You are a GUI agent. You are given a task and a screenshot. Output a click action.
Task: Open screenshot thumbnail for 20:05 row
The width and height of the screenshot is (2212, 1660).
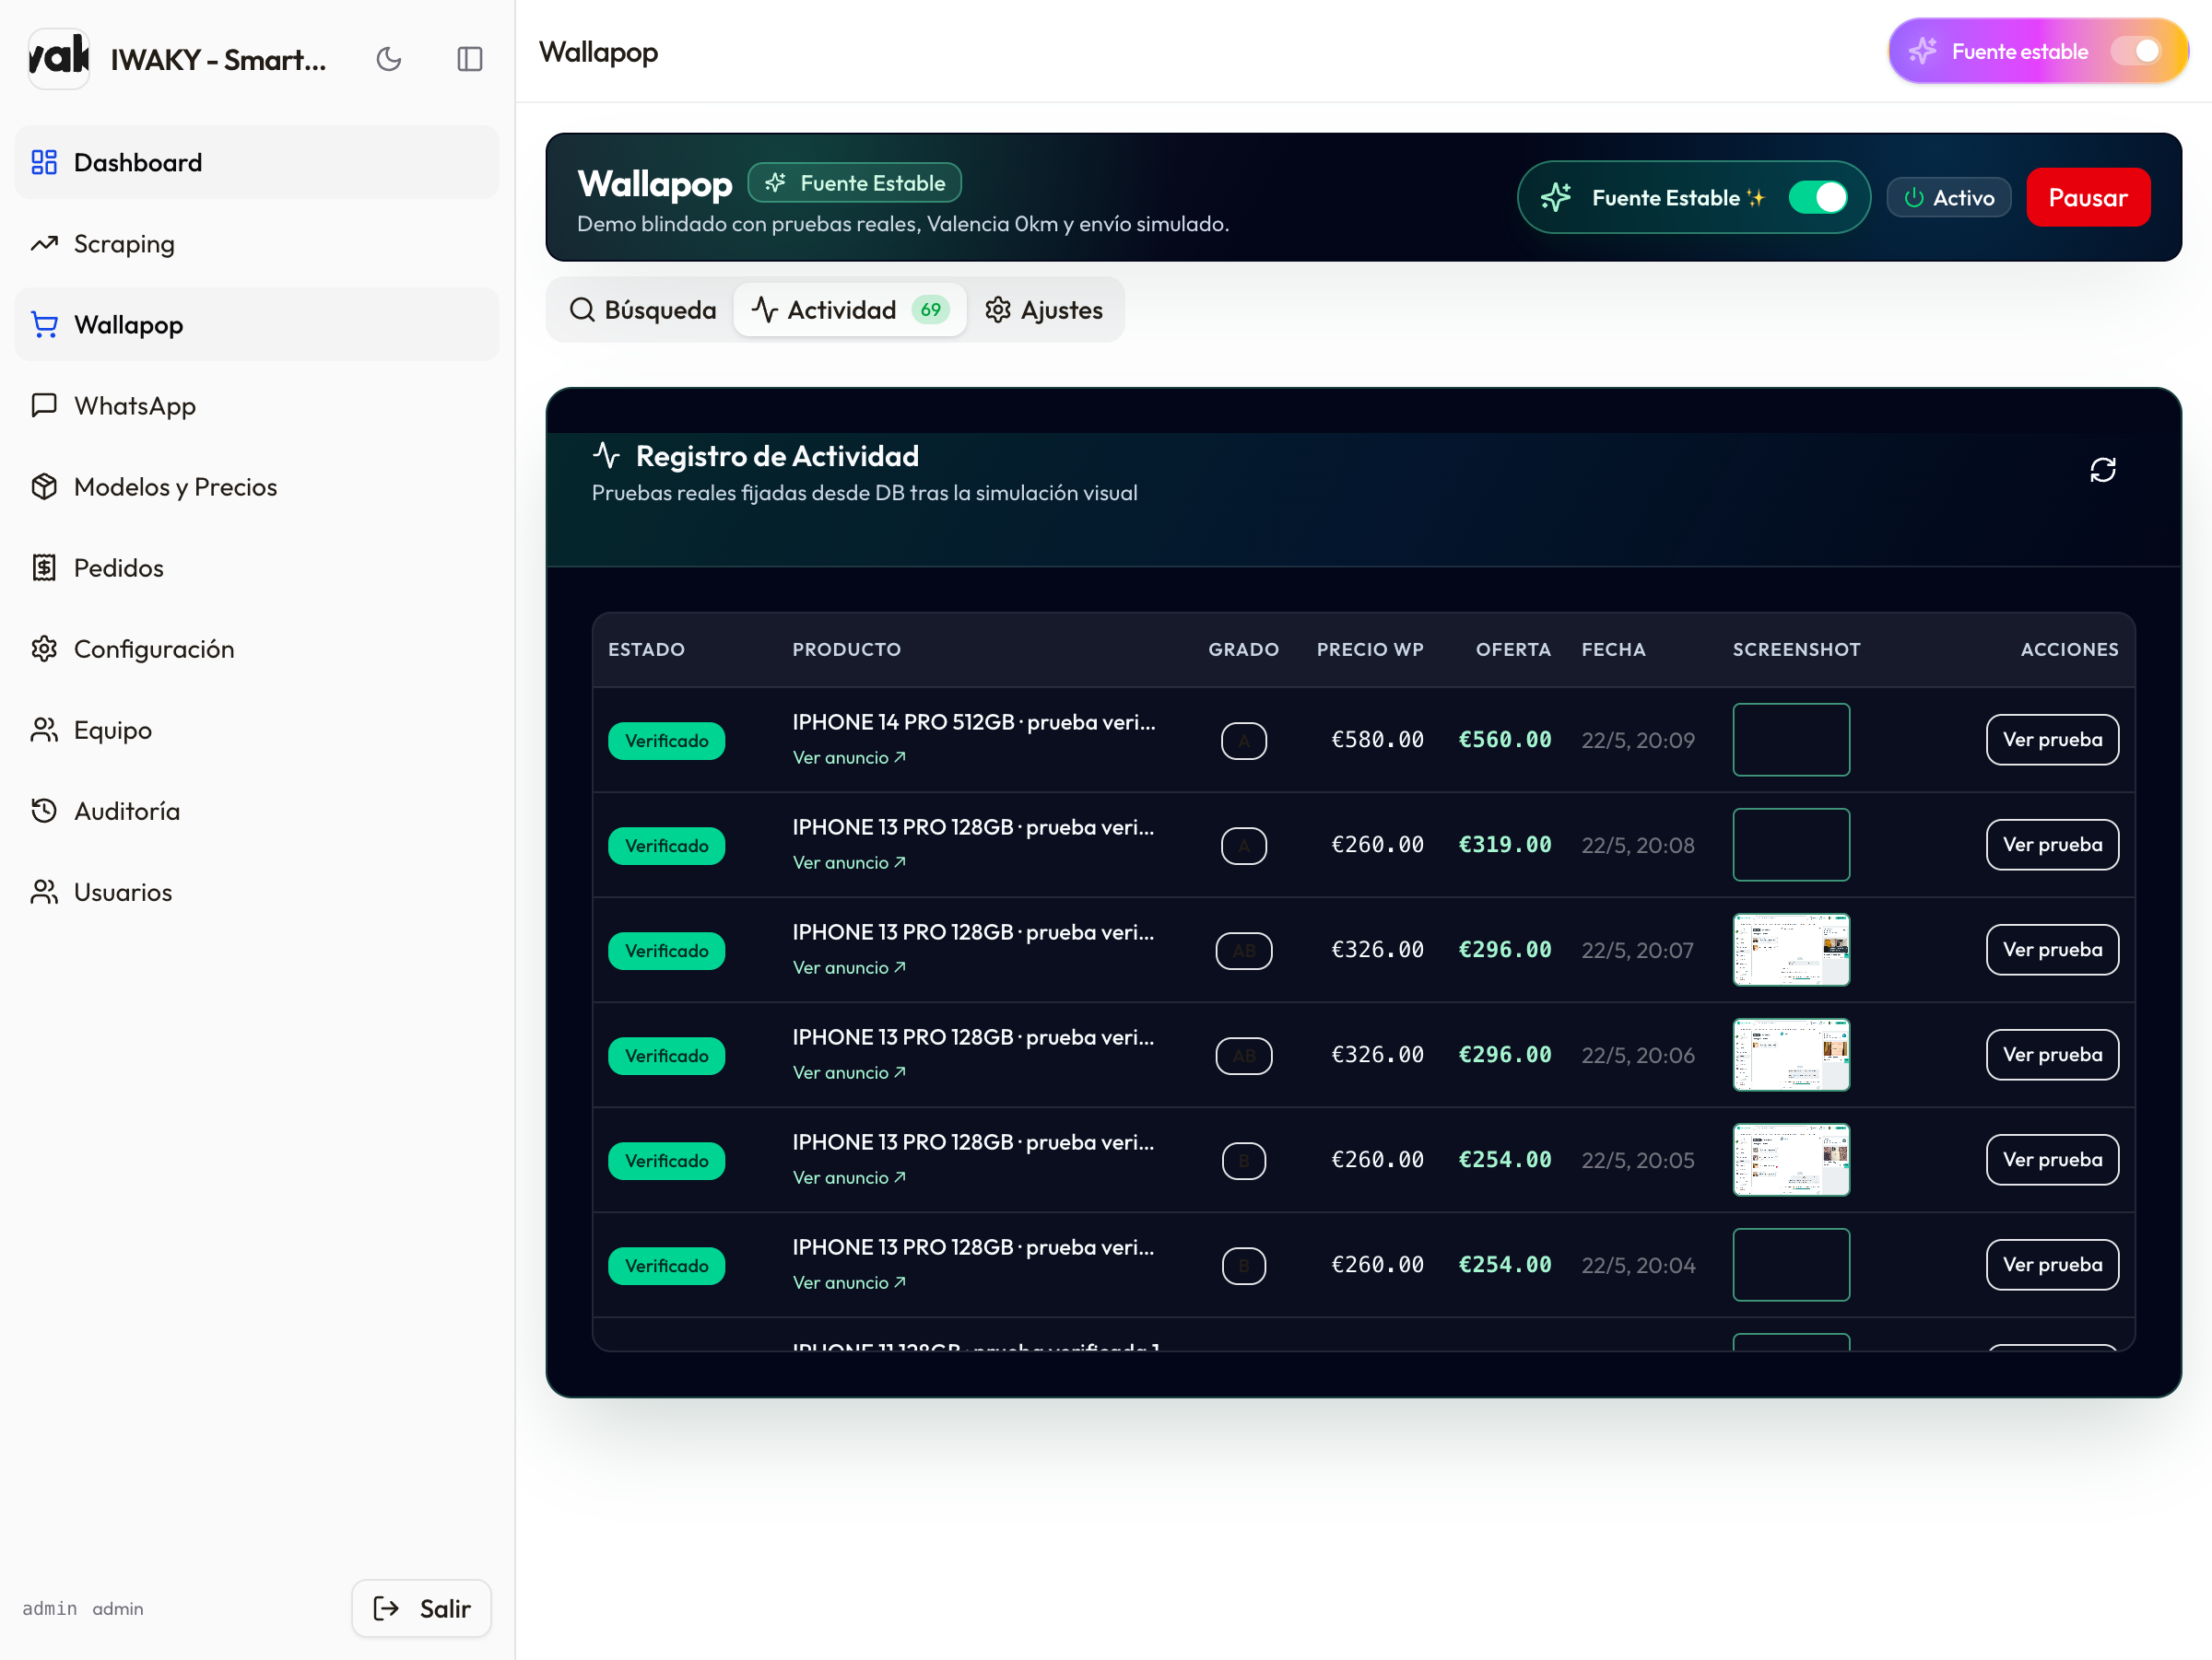(x=1791, y=1159)
